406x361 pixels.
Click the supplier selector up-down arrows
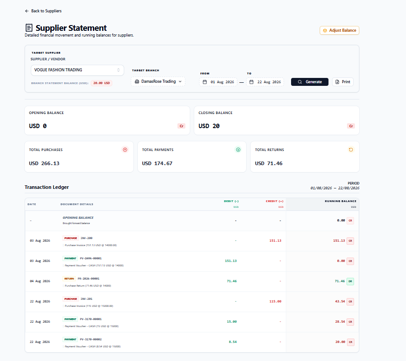click(x=118, y=70)
